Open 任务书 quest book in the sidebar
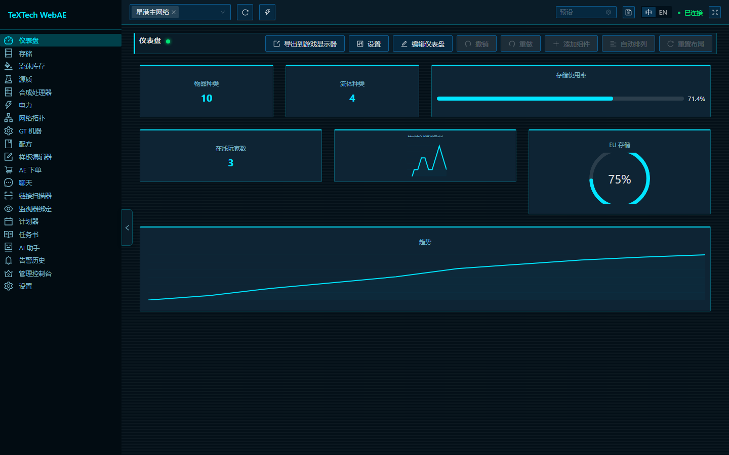This screenshot has width=729, height=455. coord(61,235)
